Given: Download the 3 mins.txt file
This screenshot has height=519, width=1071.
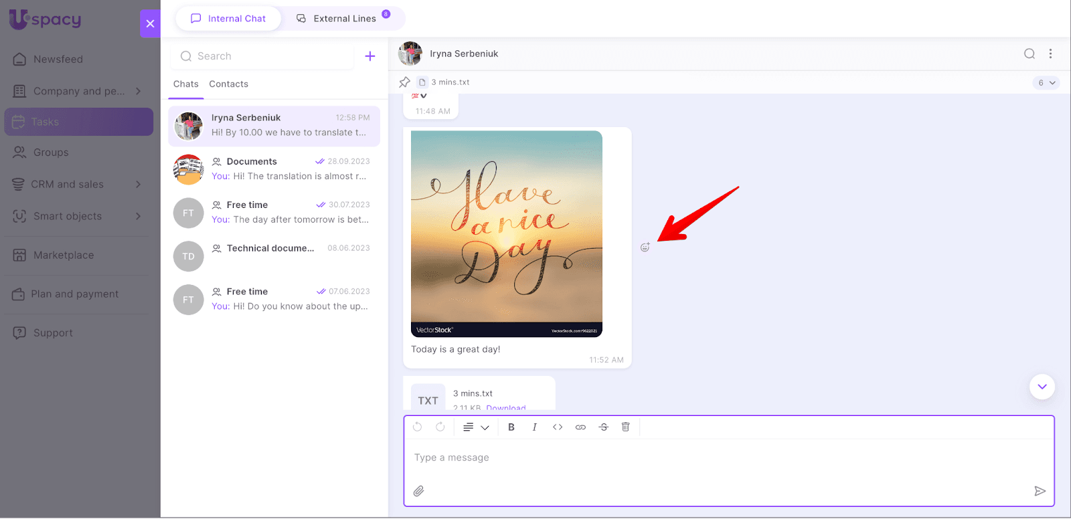Looking at the screenshot, I should (505, 407).
